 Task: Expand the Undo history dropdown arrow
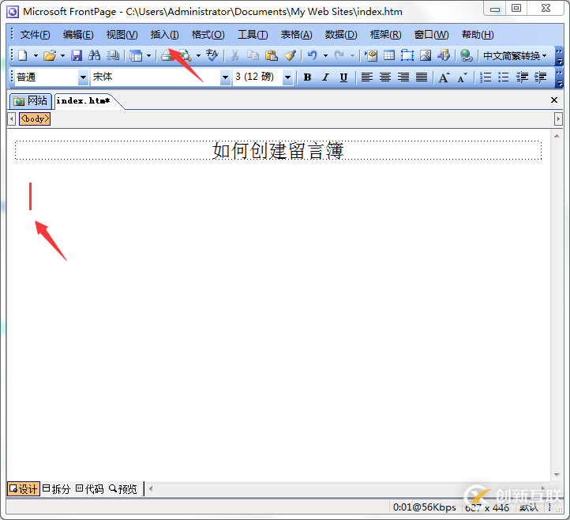(x=326, y=55)
